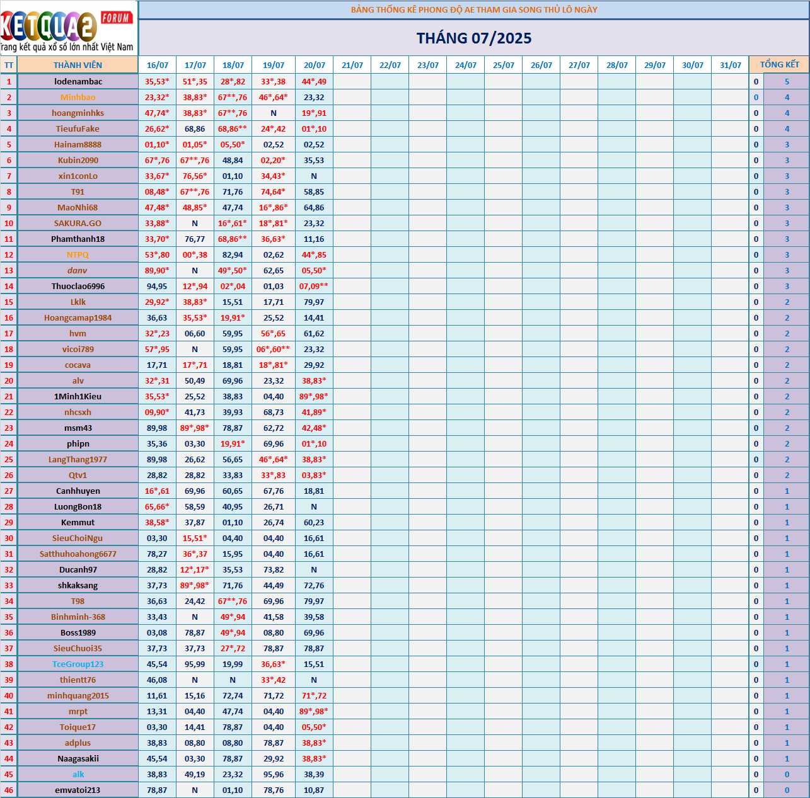This screenshot has height=798, width=810.
Task: Click member Satthuhoahong6677
Action: tap(78, 554)
